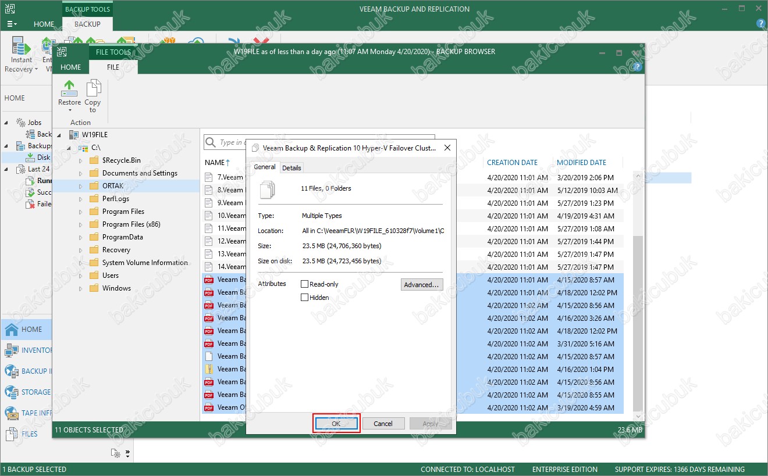The width and height of the screenshot is (768, 476).
Task: Click the Inventory computers icon
Action: pyautogui.click(x=11, y=350)
